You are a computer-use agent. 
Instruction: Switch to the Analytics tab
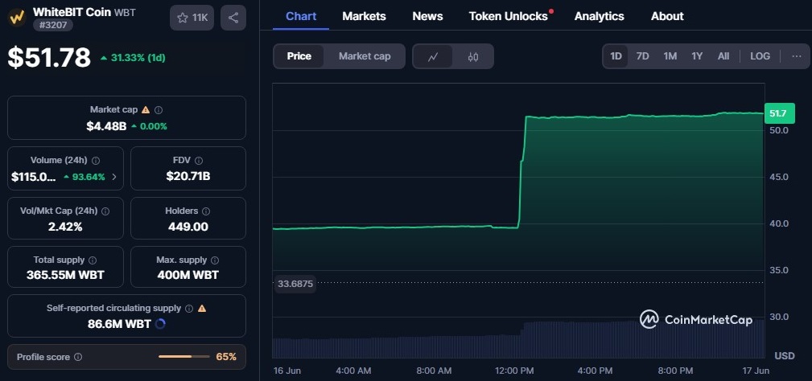pyautogui.click(x=600, y=16)
